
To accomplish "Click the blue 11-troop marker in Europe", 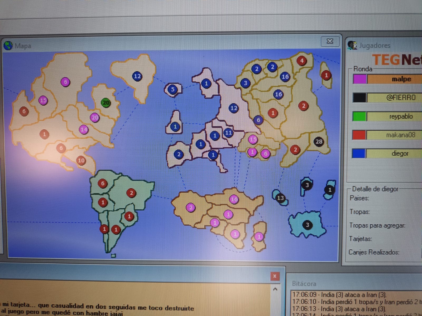I will (228, 133).
